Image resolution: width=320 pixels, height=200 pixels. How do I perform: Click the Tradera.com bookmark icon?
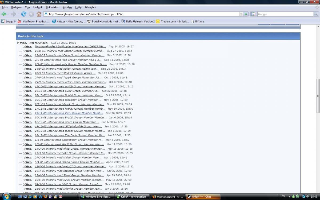pyautogui.click(x=158, y=21)
